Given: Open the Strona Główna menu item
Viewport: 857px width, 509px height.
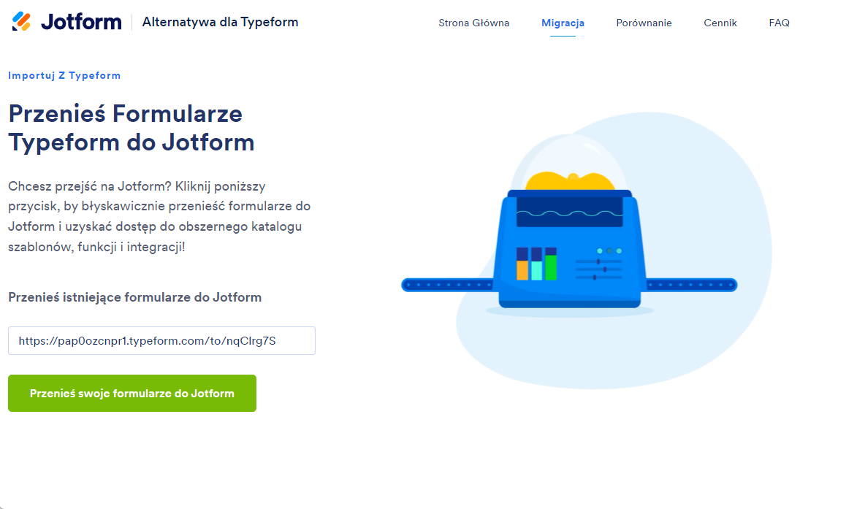Looking at the screenshot, I should 473,23.
